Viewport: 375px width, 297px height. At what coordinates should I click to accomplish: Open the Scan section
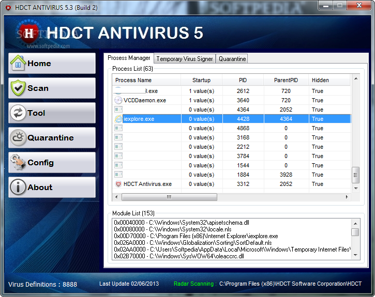tap(52, 88)
